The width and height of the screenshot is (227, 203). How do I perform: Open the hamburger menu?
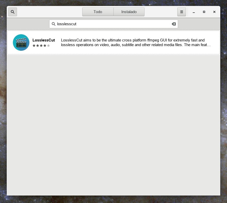[x=182, y=12]
